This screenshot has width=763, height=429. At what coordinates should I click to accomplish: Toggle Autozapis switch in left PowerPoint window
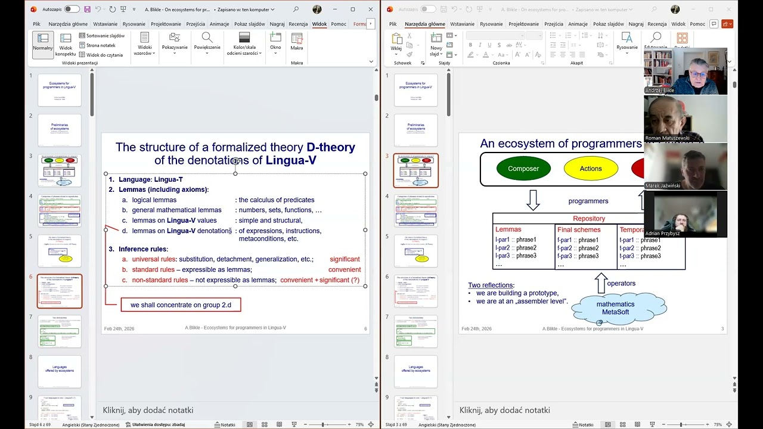pyautogui.click(x=72, y=10)
